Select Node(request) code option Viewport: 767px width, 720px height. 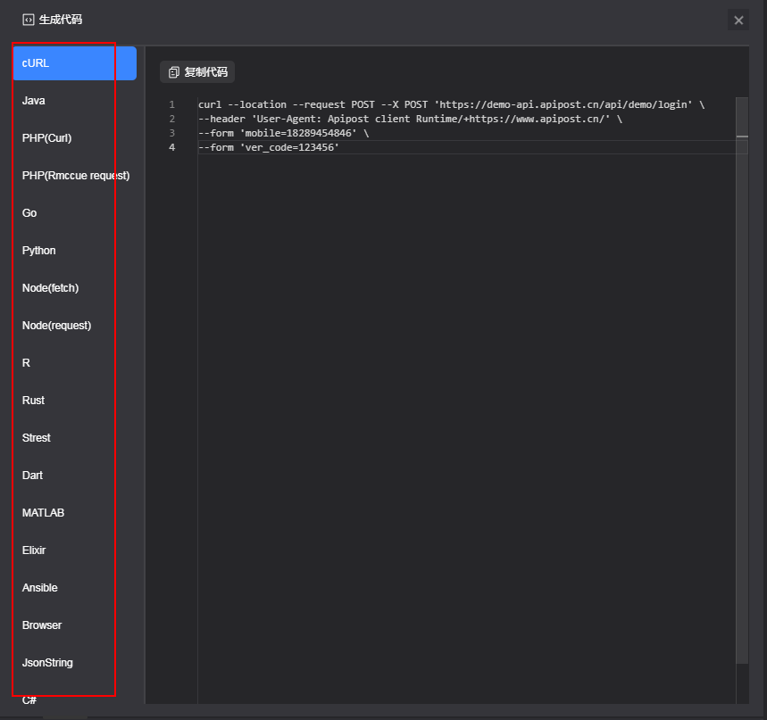(x=56, y=326)
